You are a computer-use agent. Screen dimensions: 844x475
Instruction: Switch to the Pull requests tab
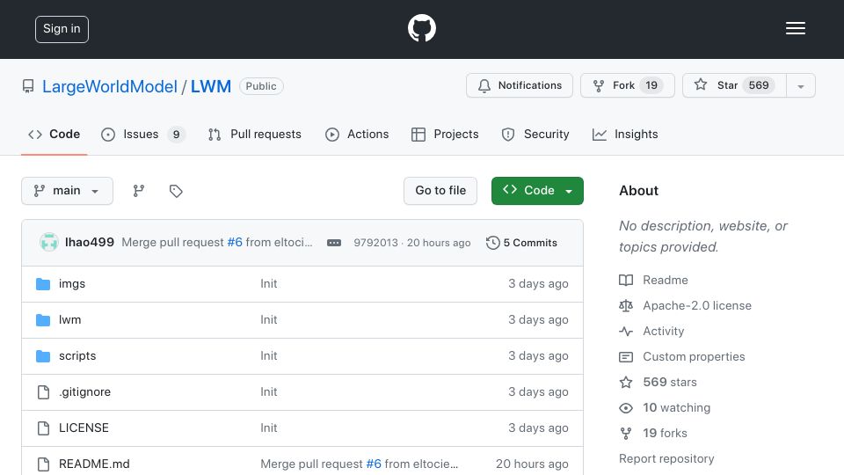click(x=255, y=134)
